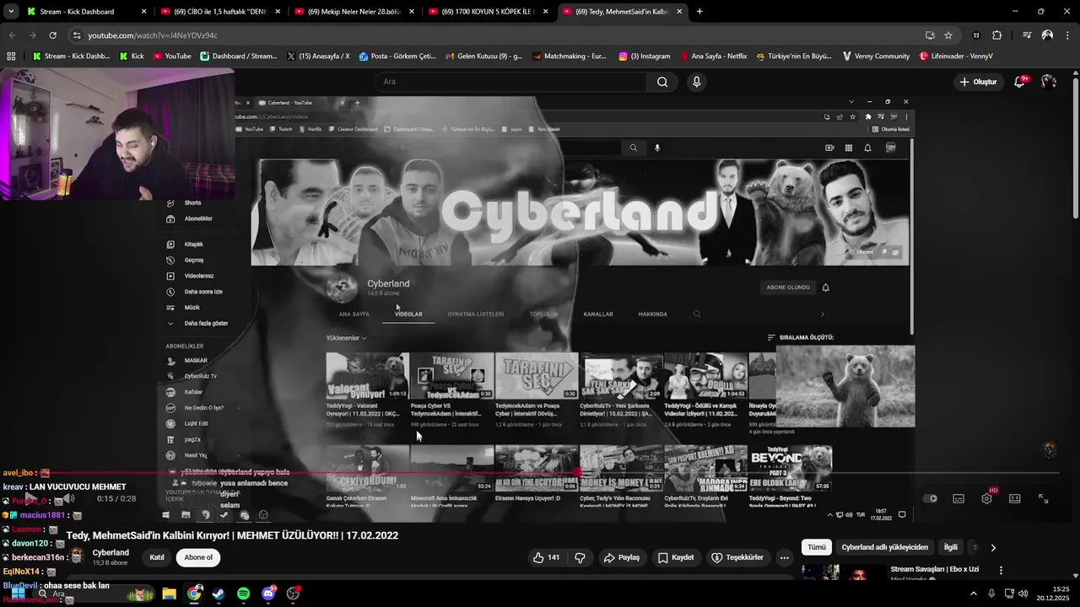The width and height of the screenshot is (1080, 607).
Task: Subscribe with the Abone ol button
Action: (199, 557)
